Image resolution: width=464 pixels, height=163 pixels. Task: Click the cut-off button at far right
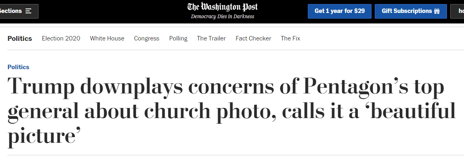click(x=458, y=11)
